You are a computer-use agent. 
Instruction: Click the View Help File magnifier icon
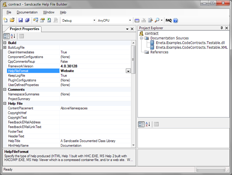coord(157,20)
